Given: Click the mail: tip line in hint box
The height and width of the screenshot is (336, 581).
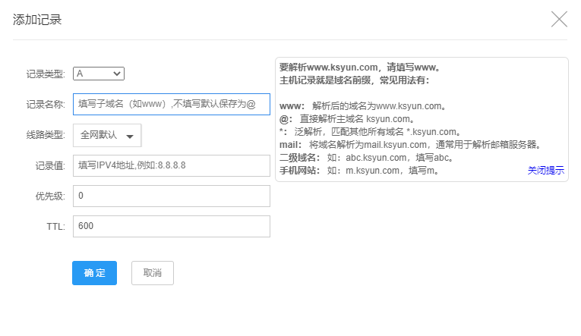Looking at the screenshot, I should [412, 145].
